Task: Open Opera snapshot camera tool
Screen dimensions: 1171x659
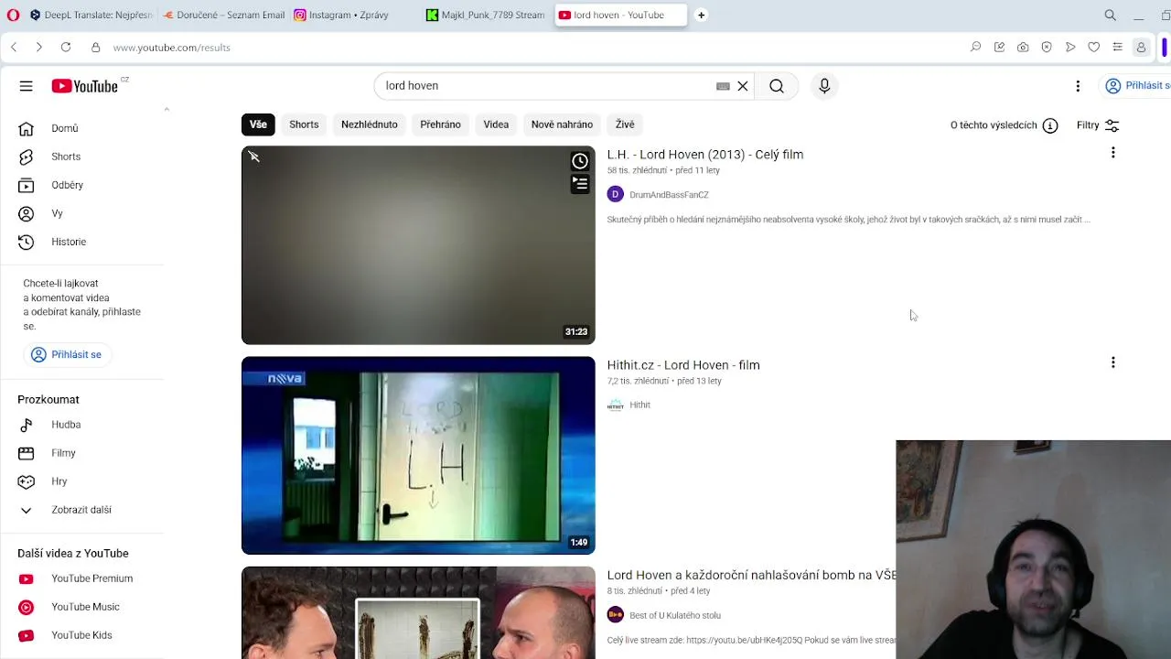Action: point(1023,47)
